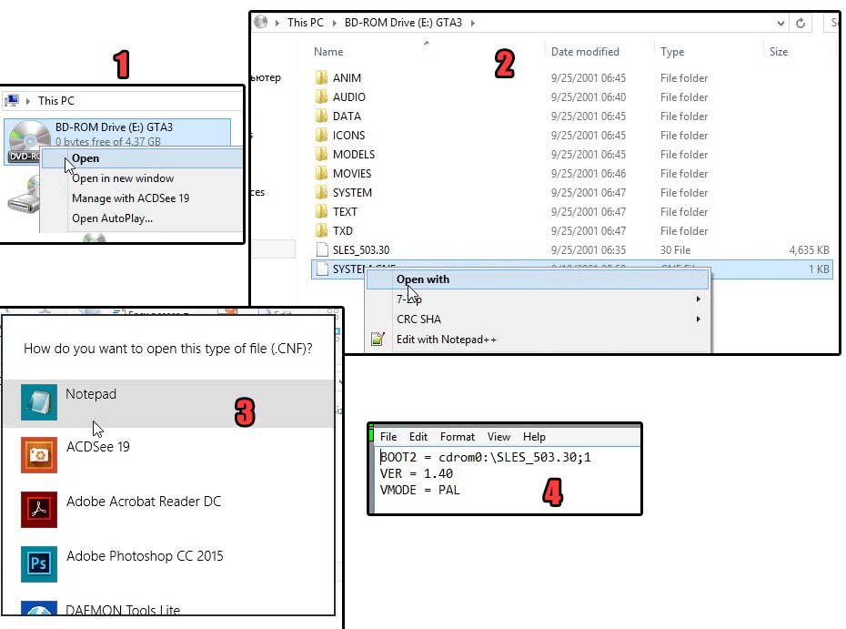Sort by the Type column header

point(671,52)
